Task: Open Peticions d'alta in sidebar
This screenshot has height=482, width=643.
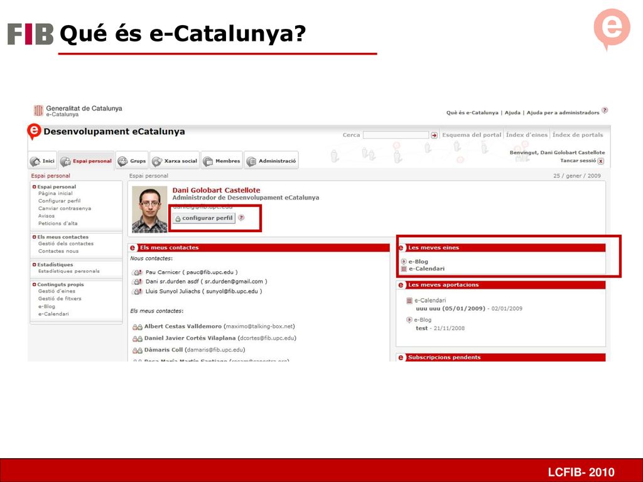Action: [x=58, y=223]
